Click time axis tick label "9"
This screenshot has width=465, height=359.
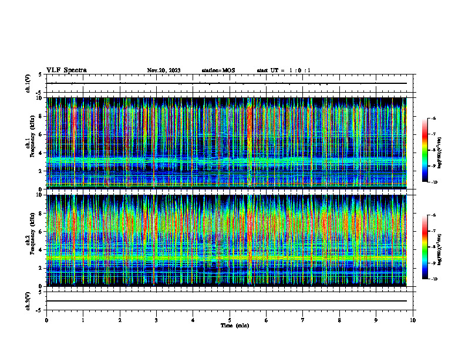(376, 320)
